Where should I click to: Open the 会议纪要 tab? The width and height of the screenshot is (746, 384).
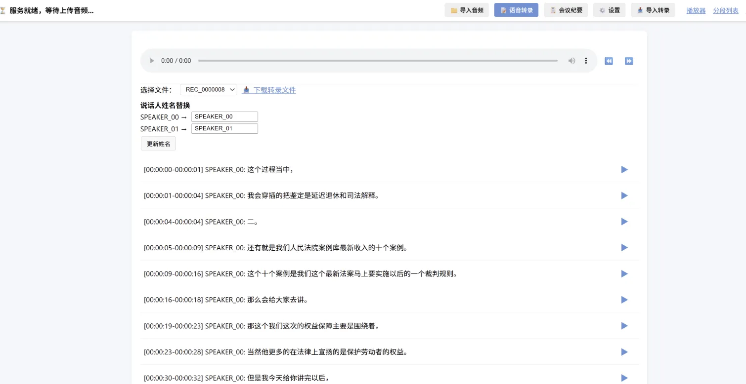566,10
